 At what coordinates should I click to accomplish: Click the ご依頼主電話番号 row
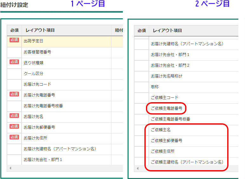pos(167,108)
